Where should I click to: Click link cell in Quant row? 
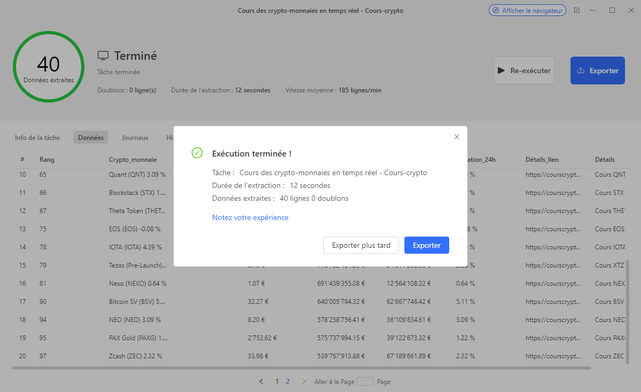[x=553, y=175]
